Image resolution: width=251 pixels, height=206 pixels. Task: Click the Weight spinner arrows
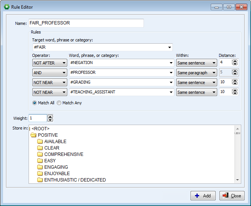[50, 118]
